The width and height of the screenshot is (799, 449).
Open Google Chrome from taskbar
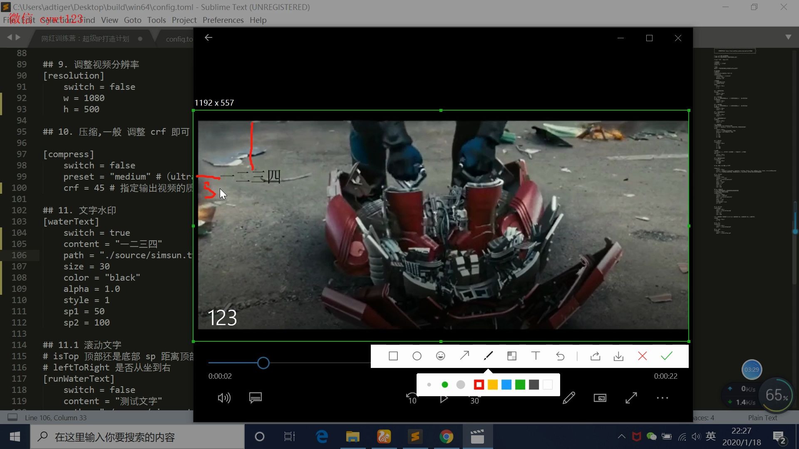click(446, 437)
